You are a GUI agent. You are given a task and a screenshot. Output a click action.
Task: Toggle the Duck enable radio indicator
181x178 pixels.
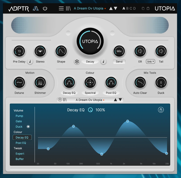28,127
